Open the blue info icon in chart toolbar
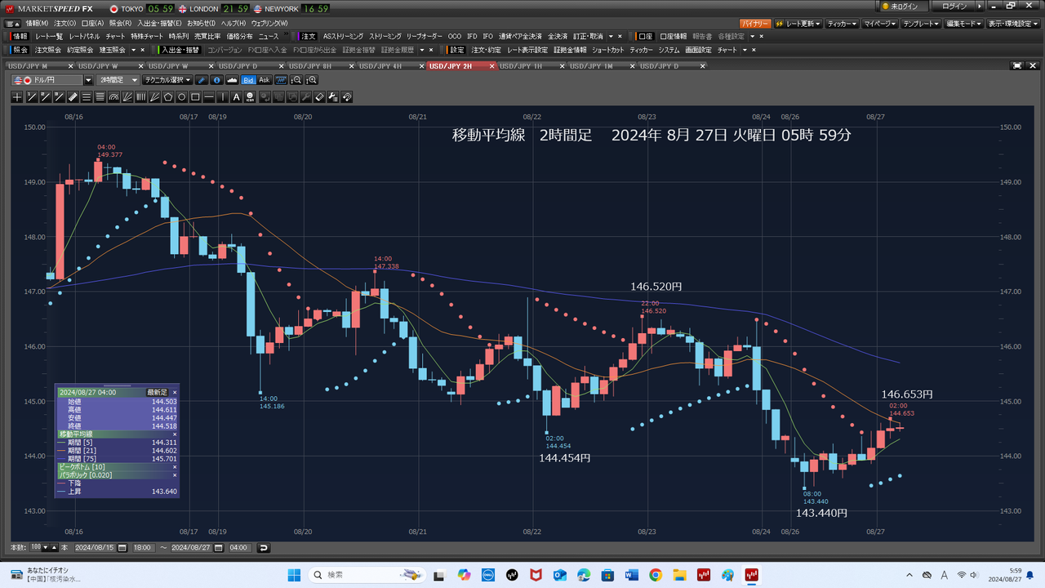 tap(216, 80)
